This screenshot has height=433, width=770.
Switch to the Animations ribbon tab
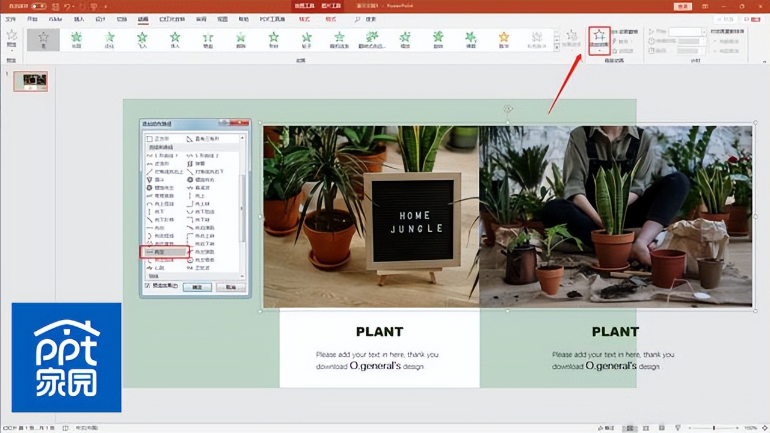(x=142, y=19)
